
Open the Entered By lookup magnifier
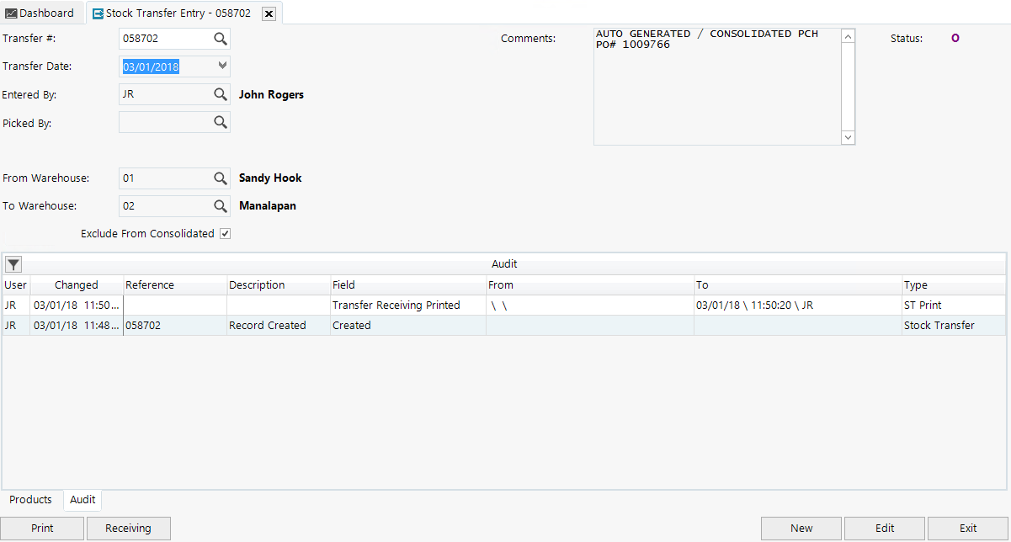(220, 93)
